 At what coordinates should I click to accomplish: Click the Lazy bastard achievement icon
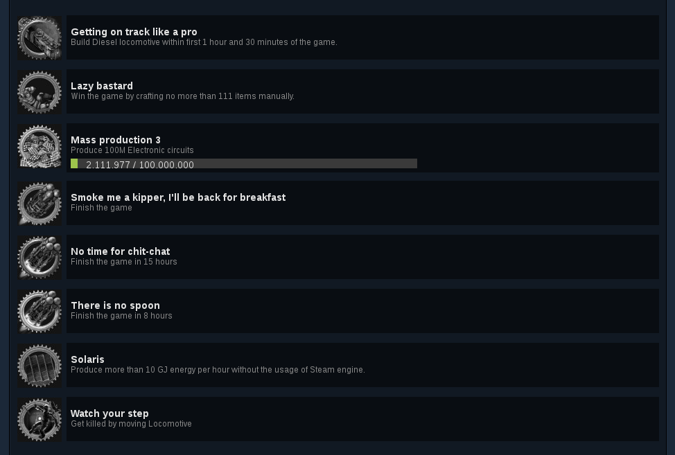tap(40, 91)
